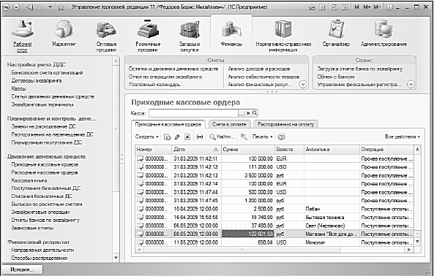434x276 pixels.
Task: Select row with analytics Бытовая техника
Action: tap(274, 218)
